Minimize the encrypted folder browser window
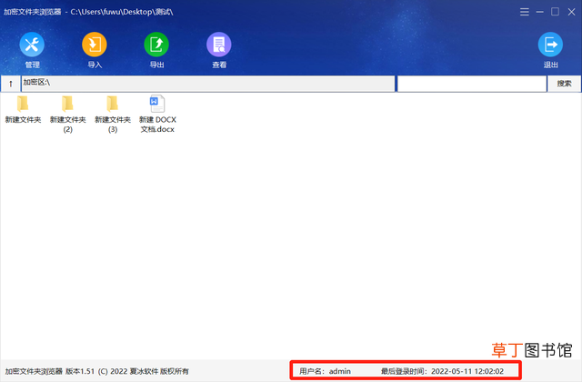The width and height of the screenshot is (582, 382). [539, 12]
